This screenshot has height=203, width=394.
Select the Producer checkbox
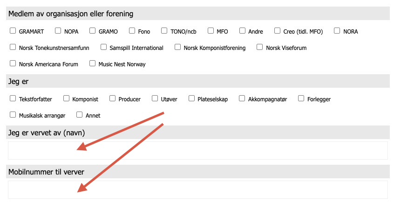(113, 98)
